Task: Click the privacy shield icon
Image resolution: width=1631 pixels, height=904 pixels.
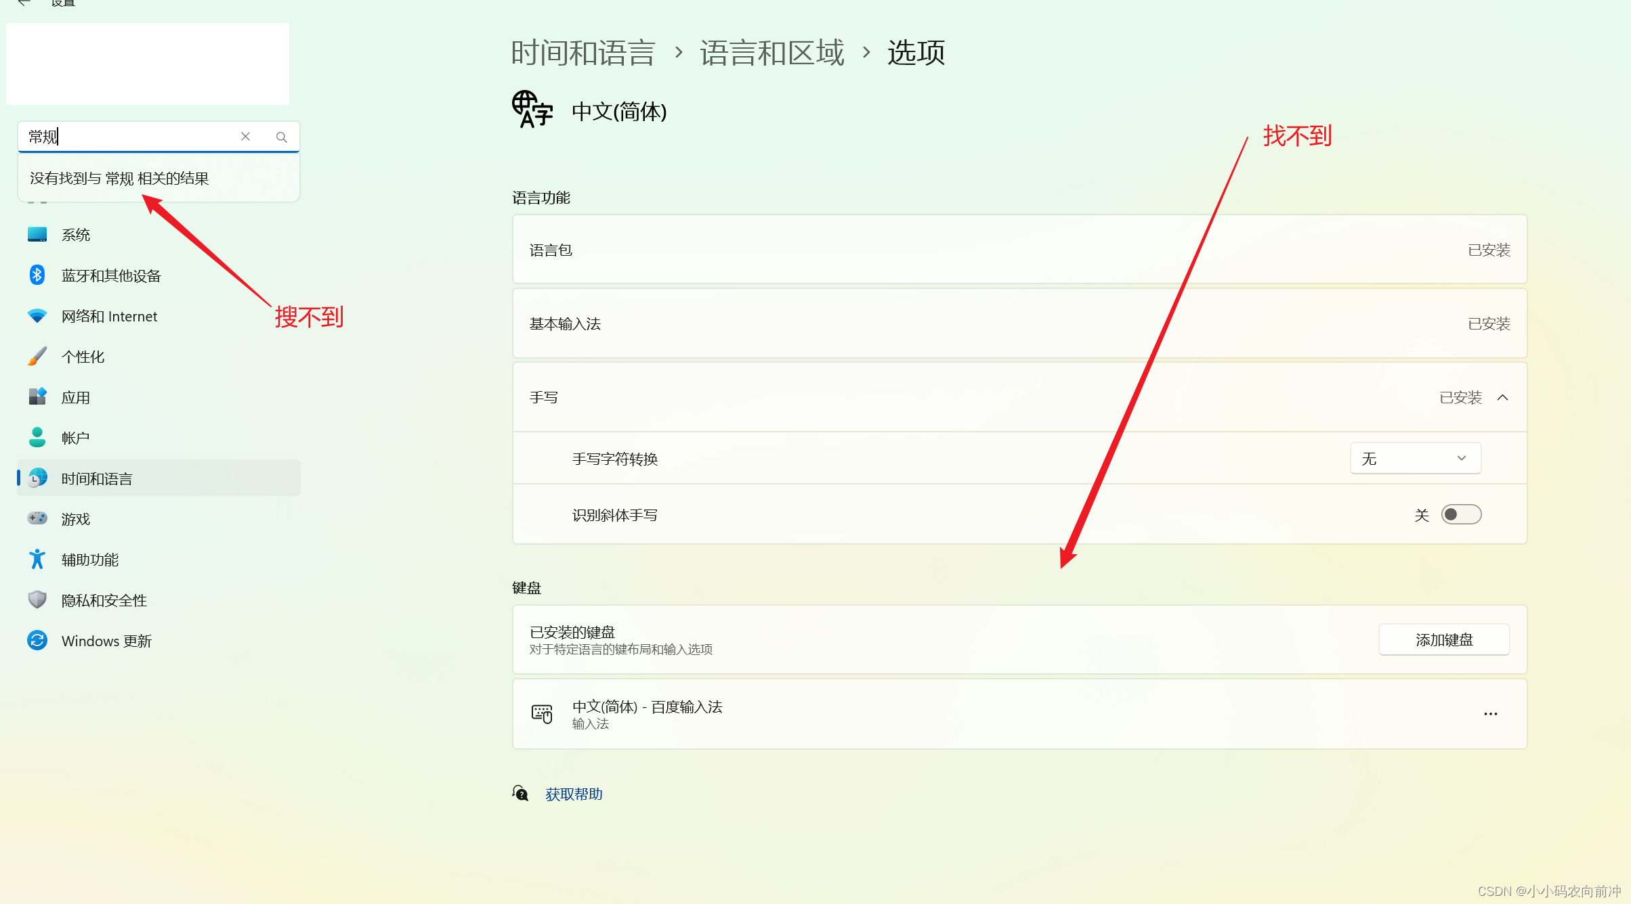Action: coord(37,600)
